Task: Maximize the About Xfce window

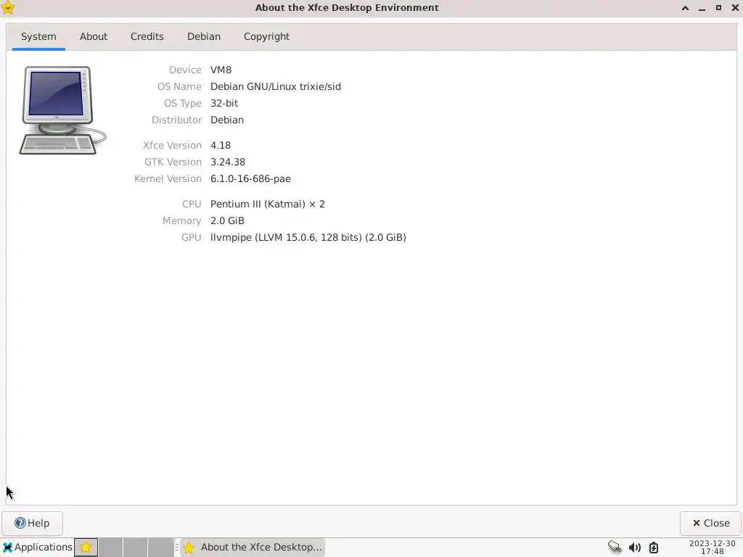Action: click(x=718, y=8)
